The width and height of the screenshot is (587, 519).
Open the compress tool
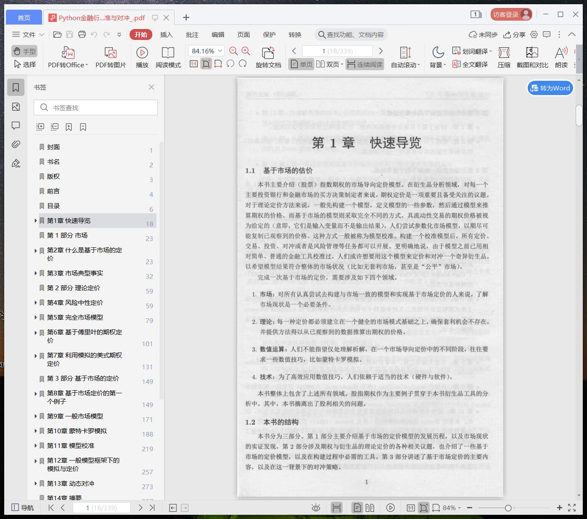(x=504, y=58)
